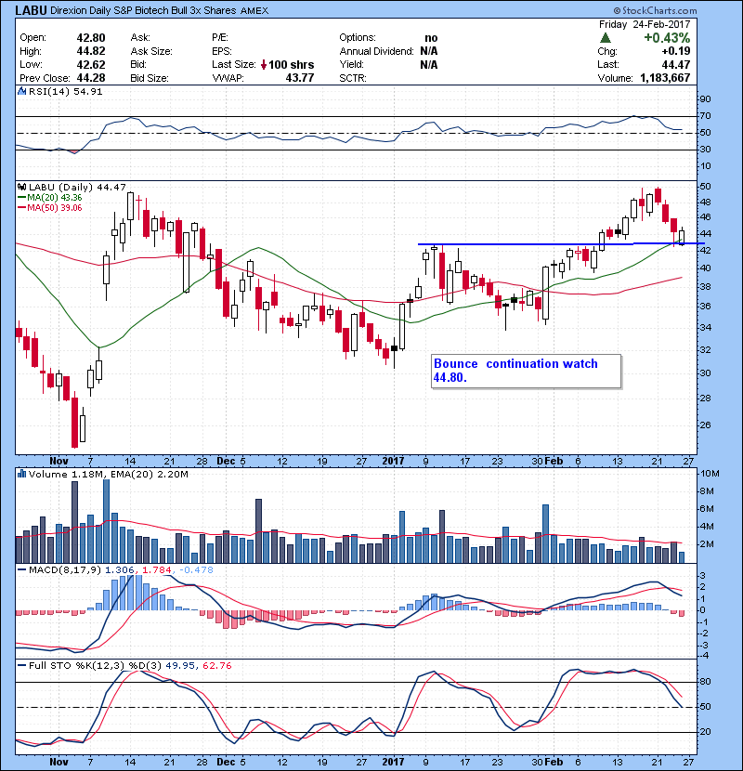Click the red down-arrow beside Last Size

point(264,65)
